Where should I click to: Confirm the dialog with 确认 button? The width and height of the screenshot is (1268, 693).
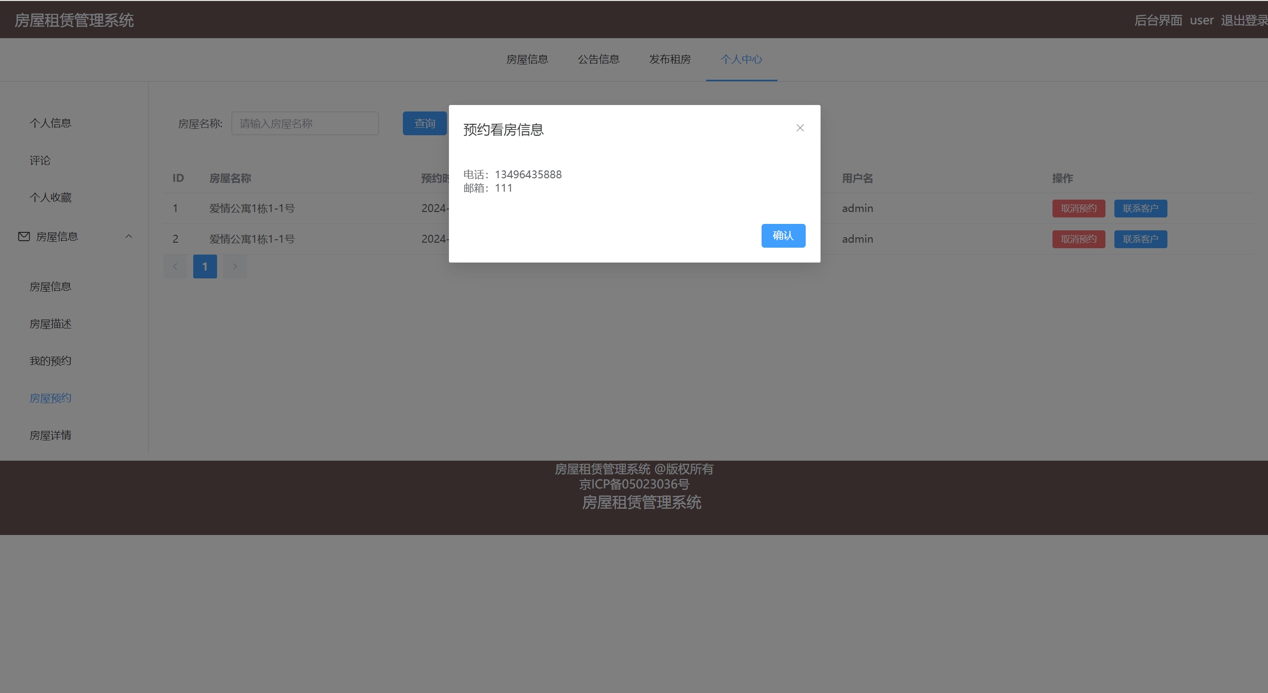783,235
